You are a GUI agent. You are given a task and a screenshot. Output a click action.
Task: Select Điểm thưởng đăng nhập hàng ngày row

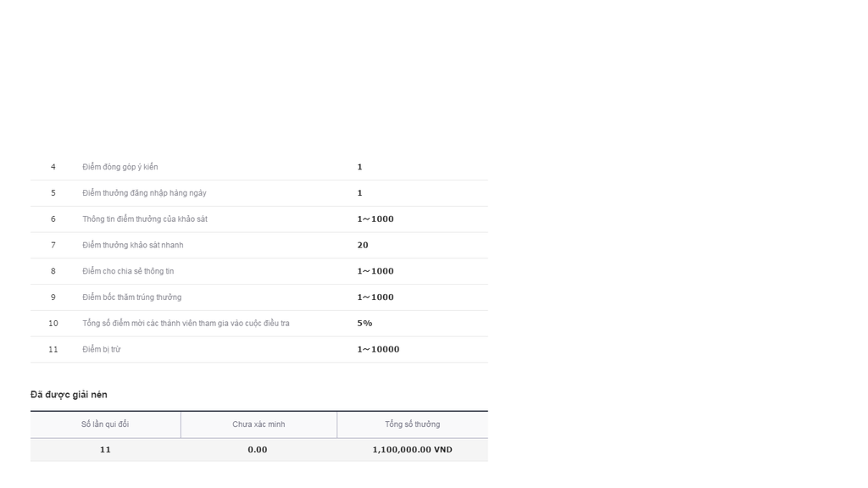pos(259,193)
